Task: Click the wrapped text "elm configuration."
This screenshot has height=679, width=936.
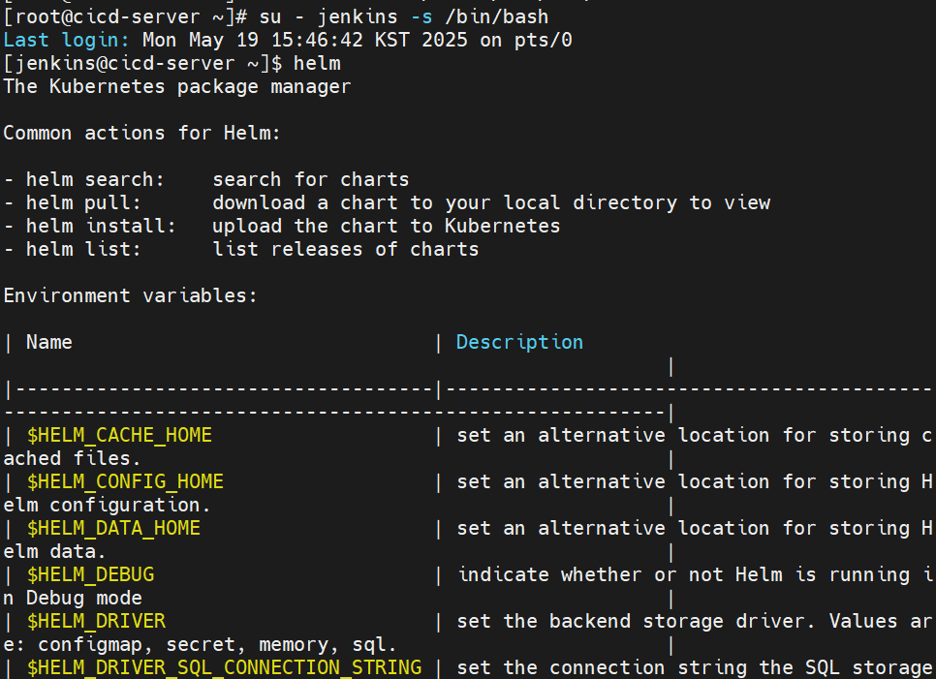Action: [x=108, y=506]
